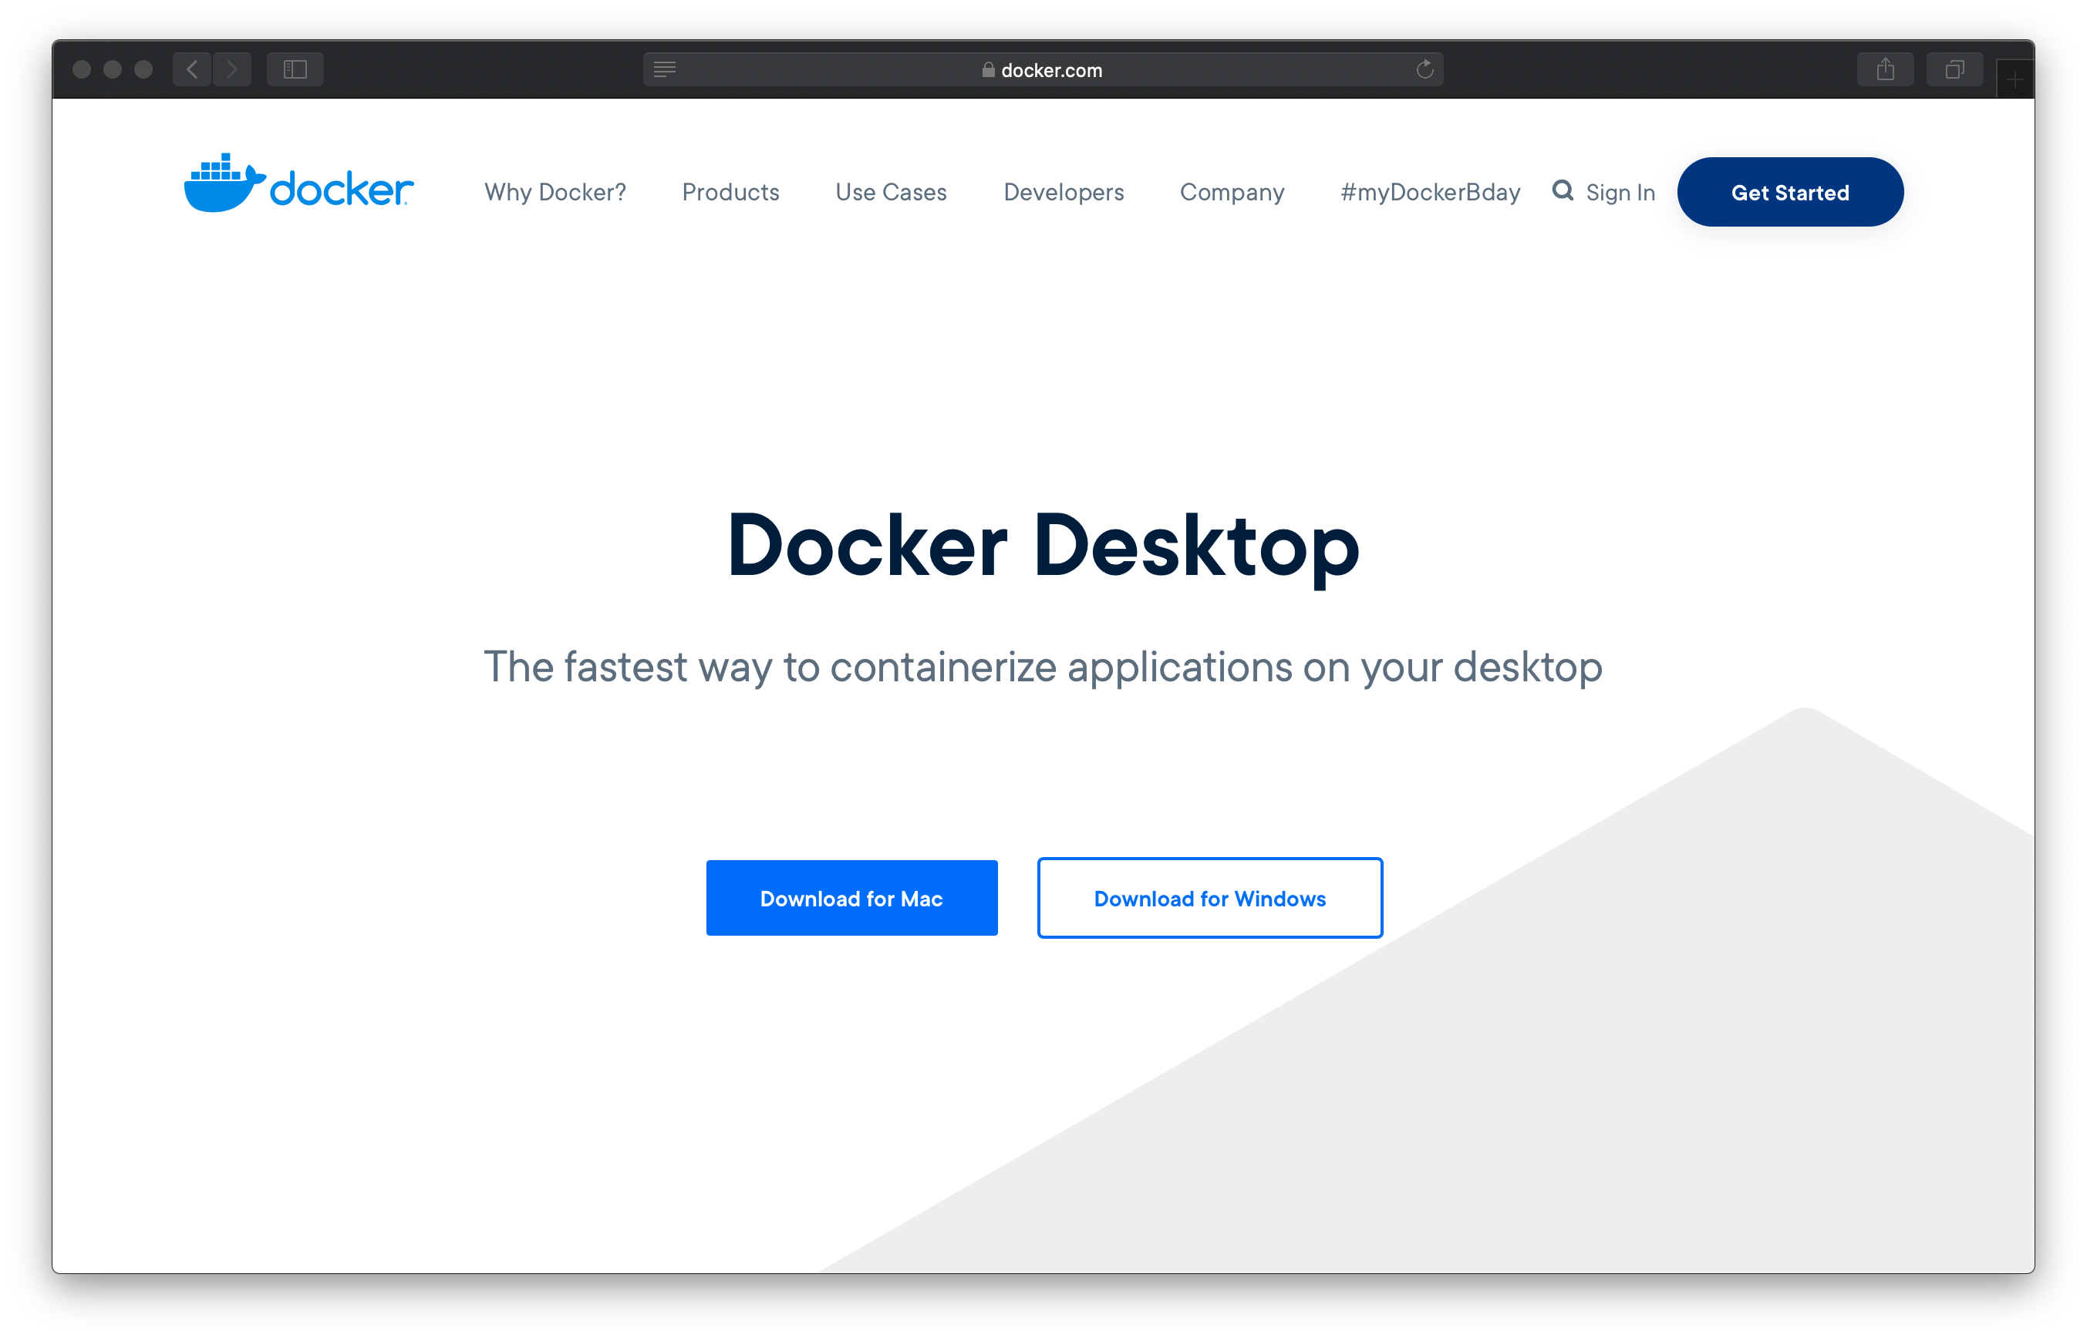This screenshot has width=2087, height=1338.
Task: Open a new tab with plus icon
Action: pos(2014,80)
